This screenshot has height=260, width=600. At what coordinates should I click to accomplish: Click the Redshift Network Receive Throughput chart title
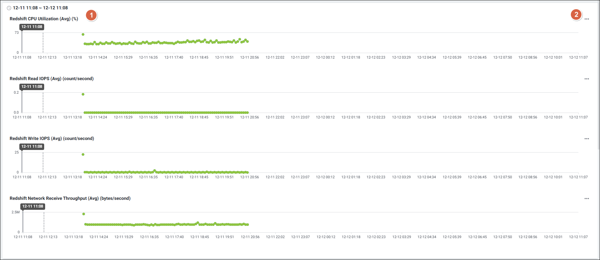[70, 199]
